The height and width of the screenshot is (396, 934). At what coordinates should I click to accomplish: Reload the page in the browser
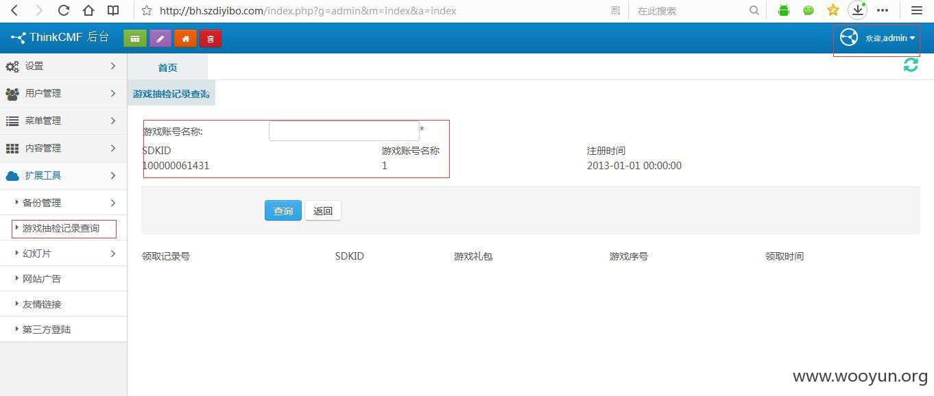pos(64,10)
